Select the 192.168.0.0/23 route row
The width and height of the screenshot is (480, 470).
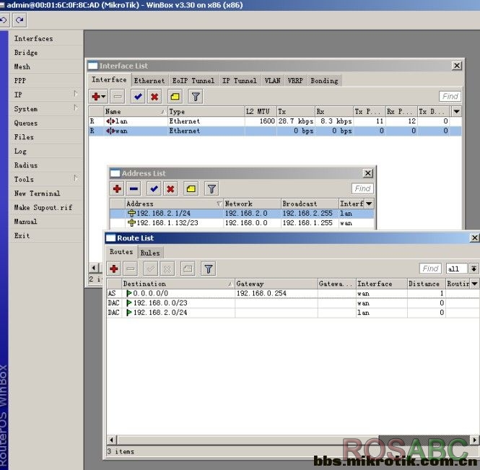coord(292,303)
